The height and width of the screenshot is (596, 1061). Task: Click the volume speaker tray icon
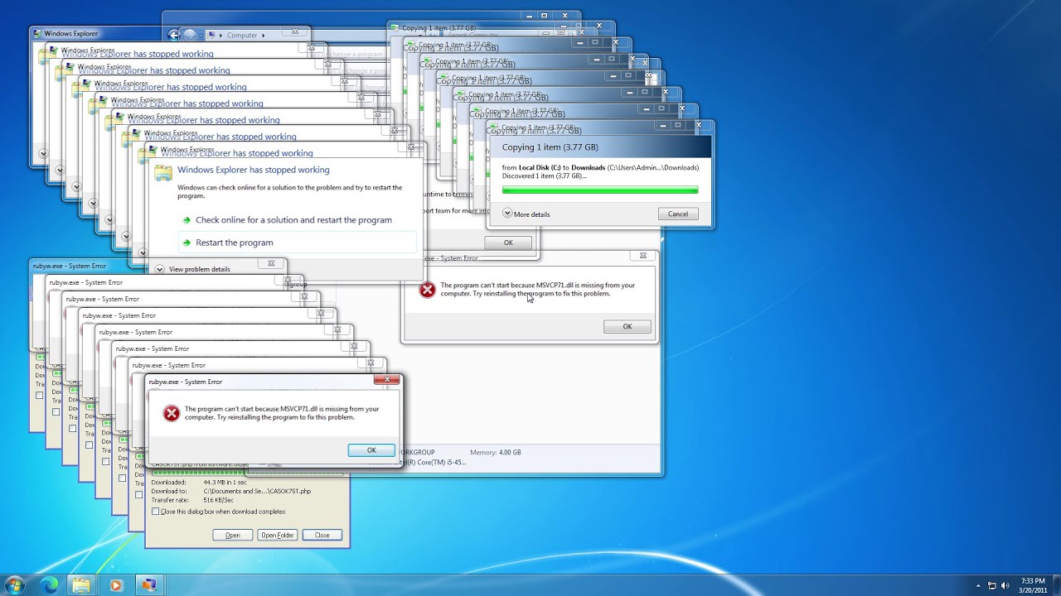point(1005,586)
